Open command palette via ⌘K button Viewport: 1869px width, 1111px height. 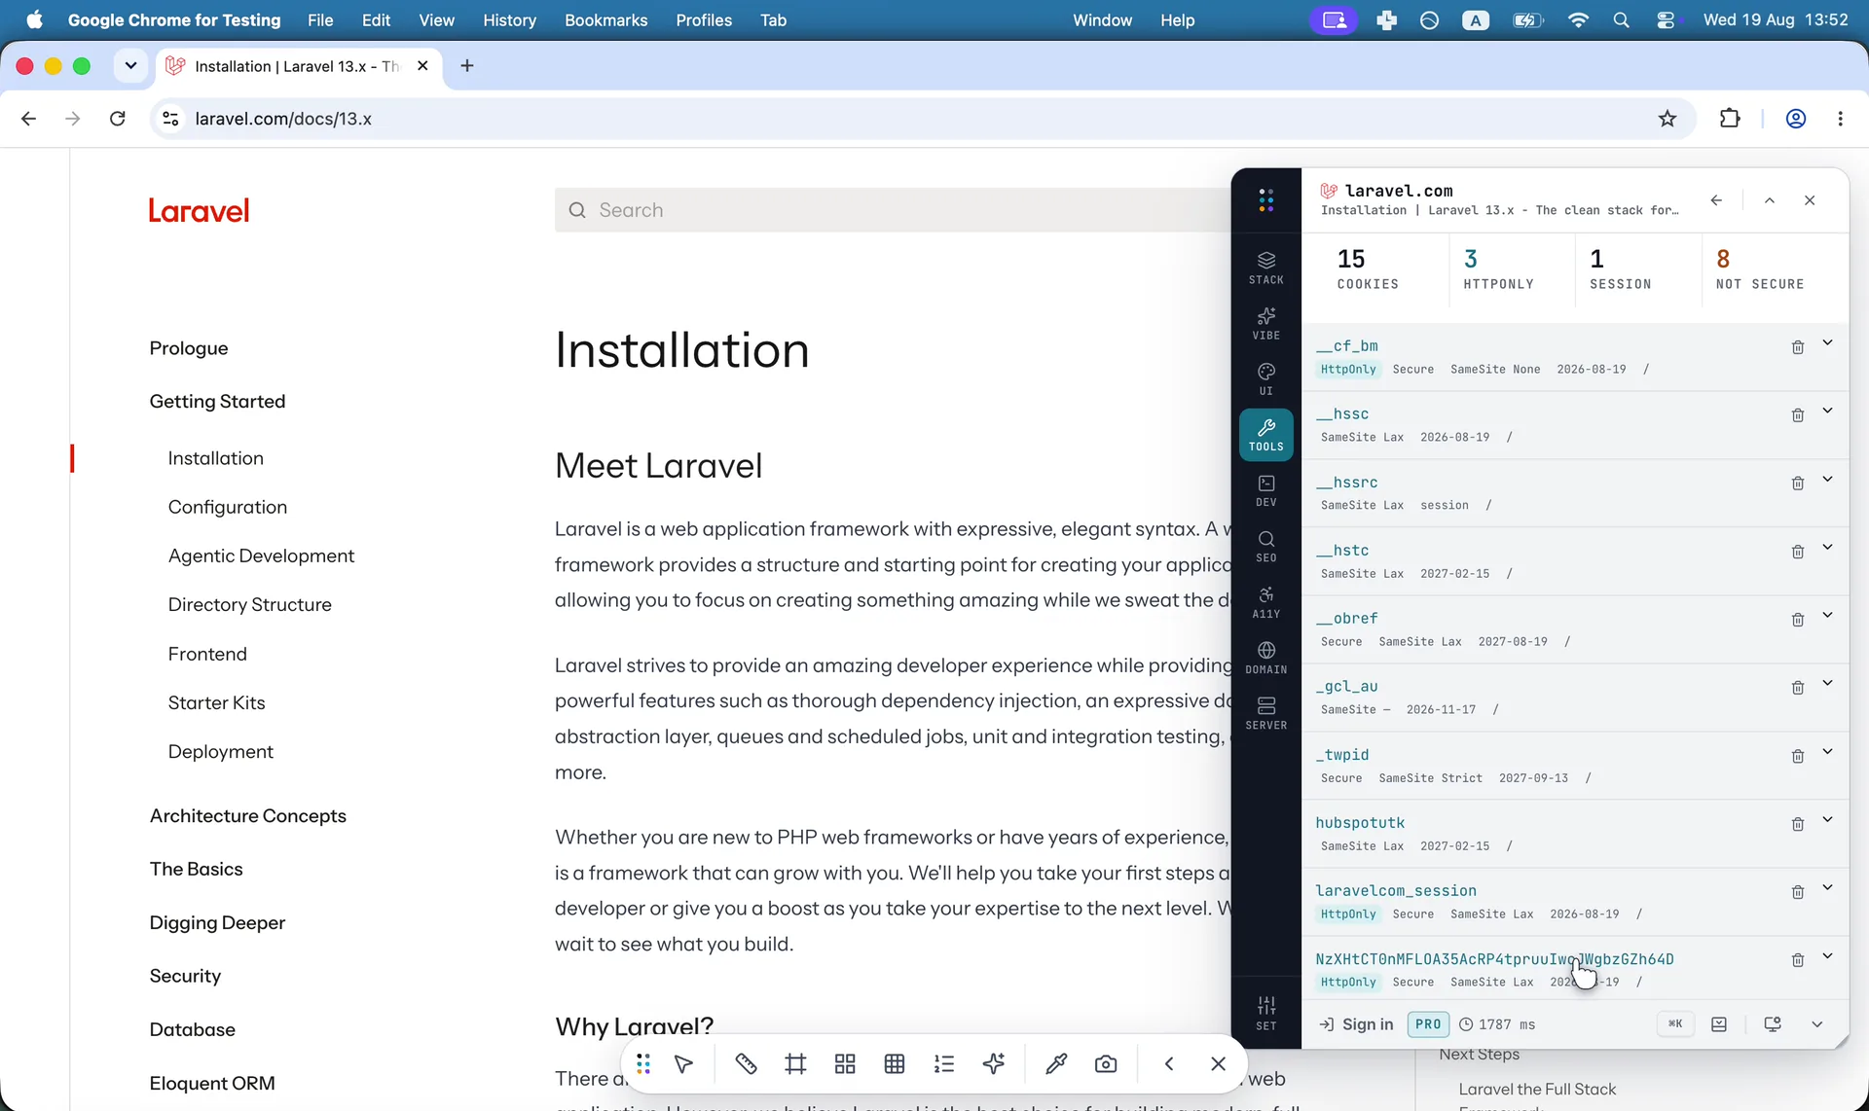(x=1675, y=1023)
